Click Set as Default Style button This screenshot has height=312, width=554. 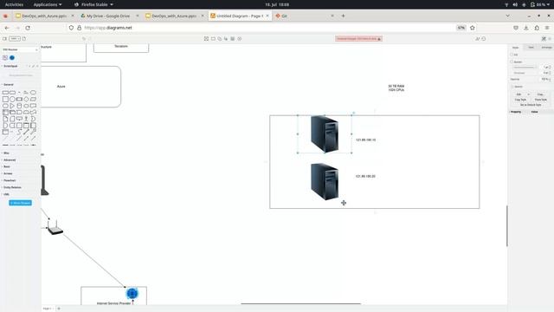(531, 105)
